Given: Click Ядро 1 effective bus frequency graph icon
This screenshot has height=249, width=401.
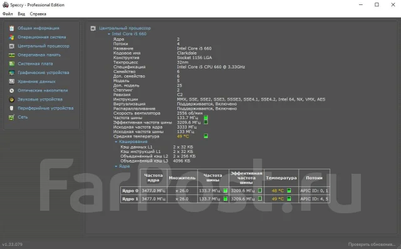Looking at the screenshot, I should click(x=260, y=199).
